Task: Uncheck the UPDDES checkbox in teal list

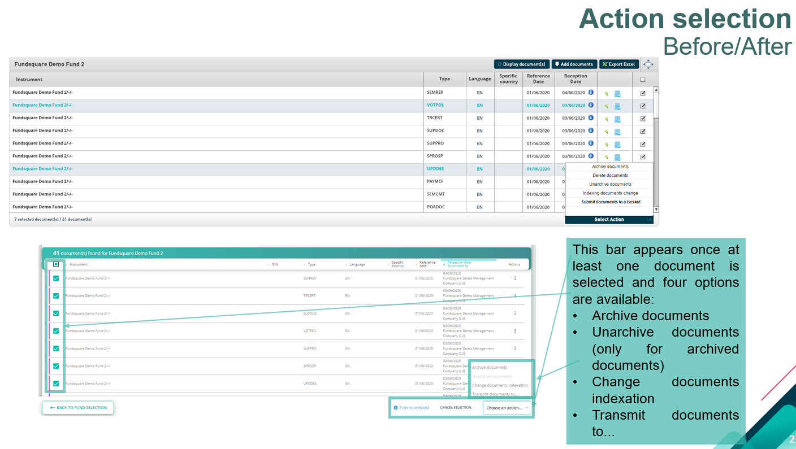Action: pyautogui.click(x=56, y=383)
